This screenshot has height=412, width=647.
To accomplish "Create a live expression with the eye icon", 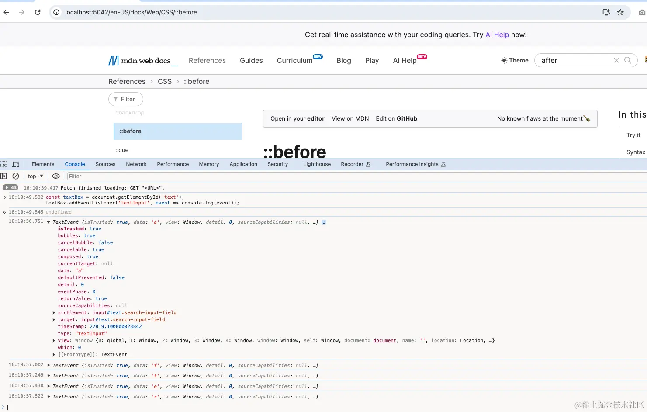I will pos(56,176).
